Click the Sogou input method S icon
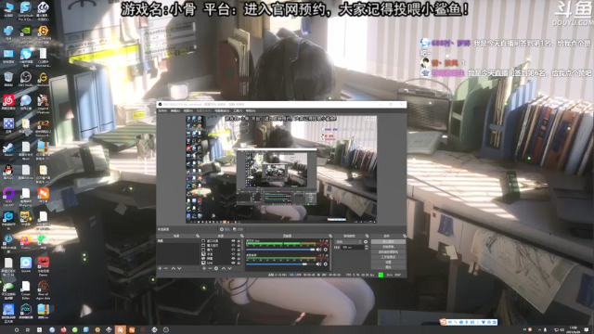The width and height of the screenshot is (594, 334). click(443, 322)
